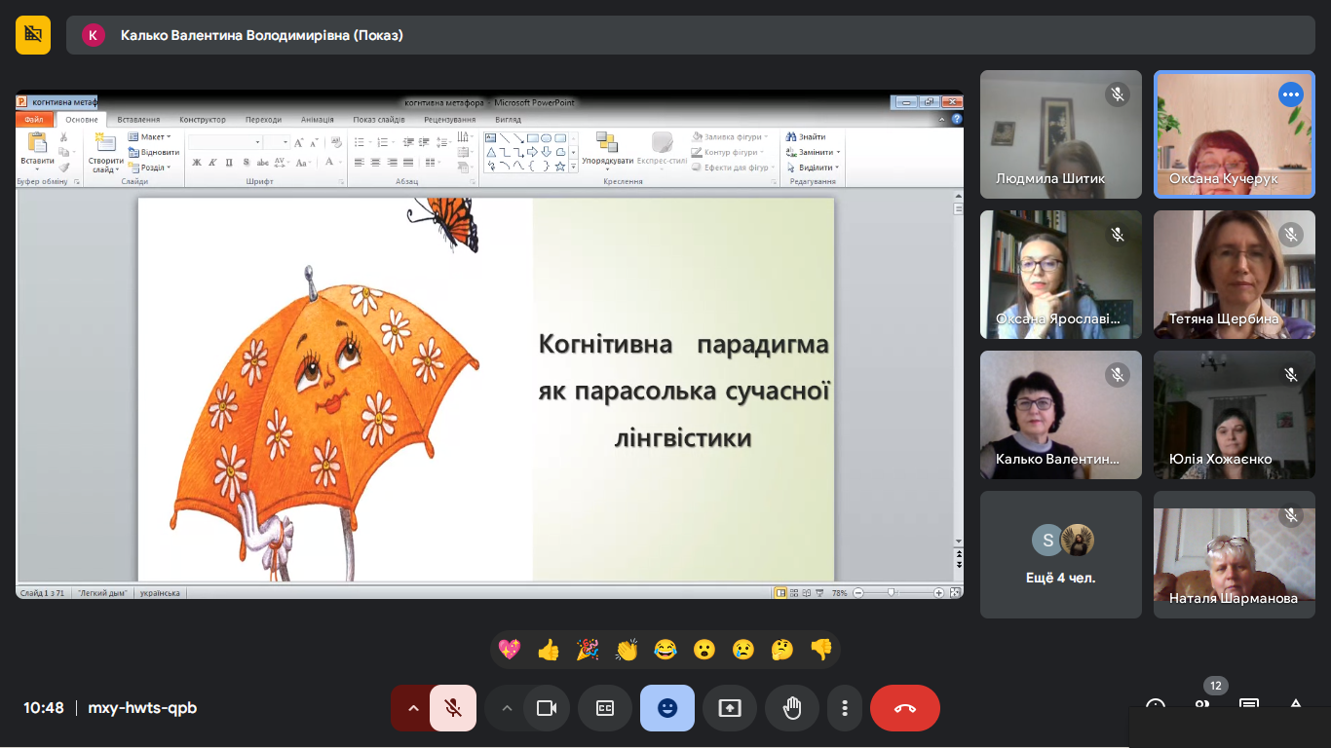The width and height of the screenshot is (1331, 748).
Task: Click the Наталя Шарманова video tile
Action: coord(1235,555)
